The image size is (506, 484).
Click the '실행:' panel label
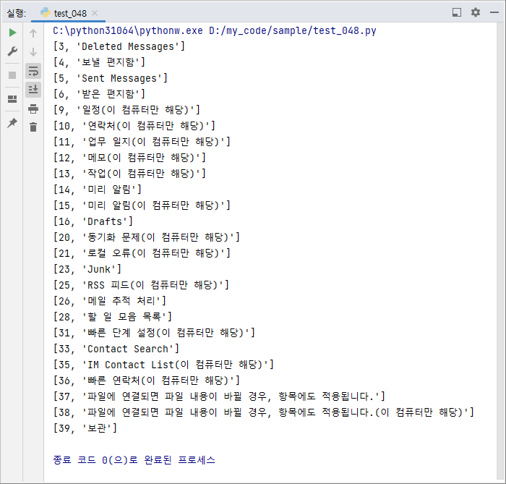coord(16,13)
